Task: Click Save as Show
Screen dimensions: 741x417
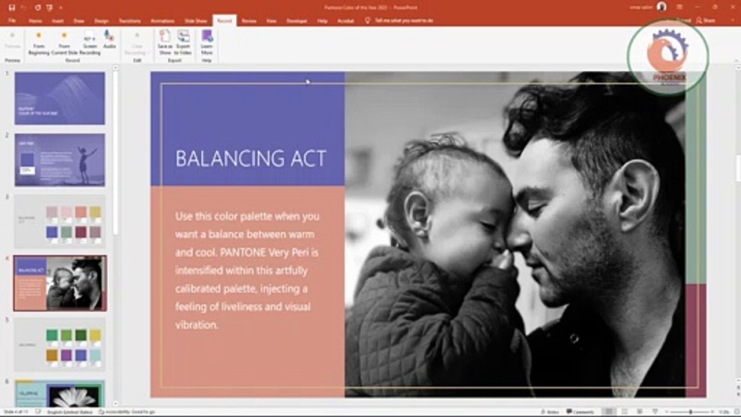Action: (x=165, y=43)
